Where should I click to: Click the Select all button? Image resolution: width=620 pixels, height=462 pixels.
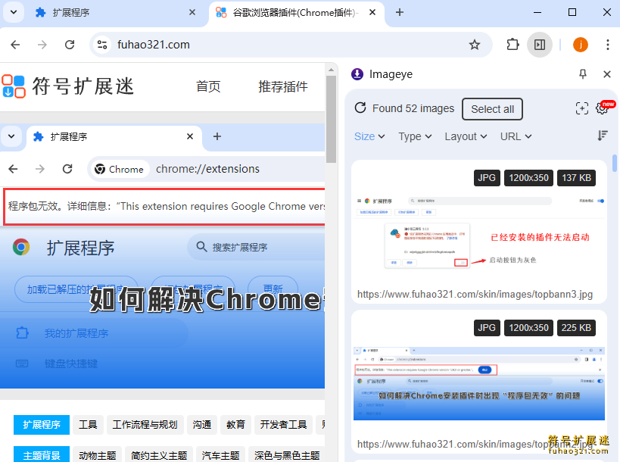click(x=492, y=109)
